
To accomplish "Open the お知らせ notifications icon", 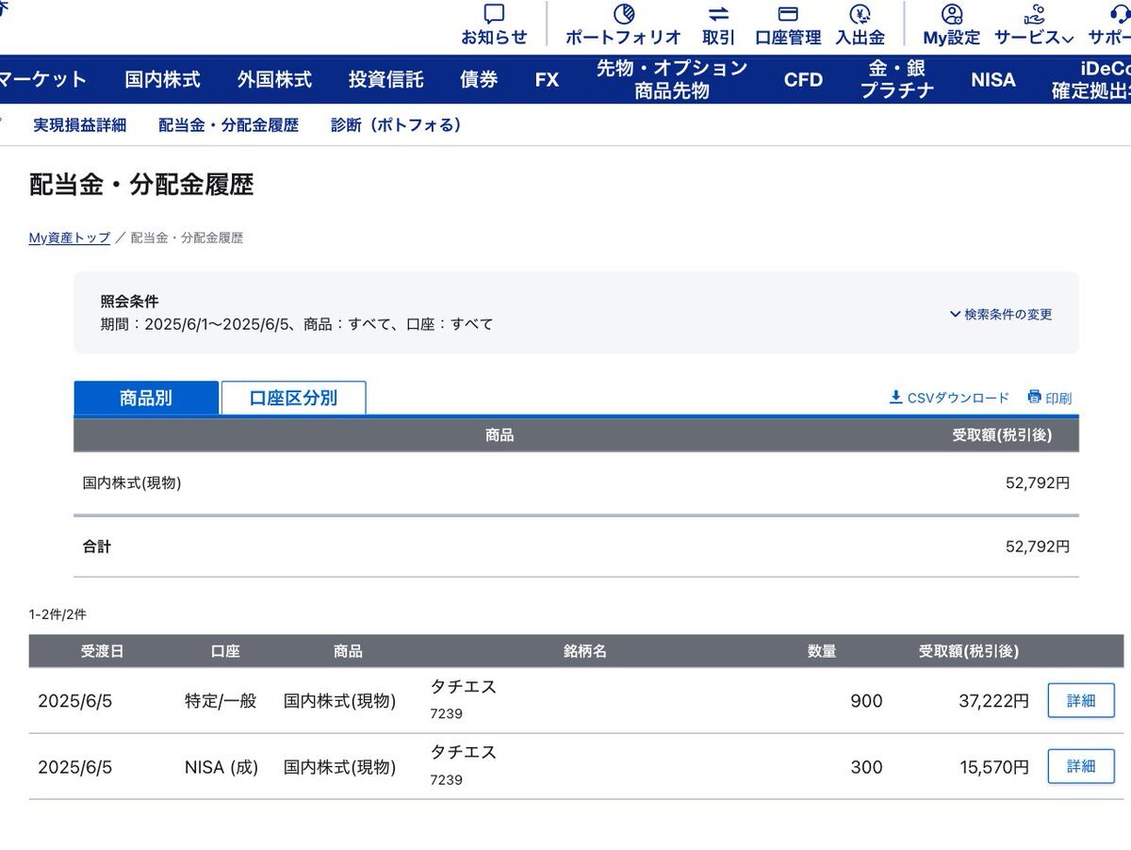I will point(494,14).
